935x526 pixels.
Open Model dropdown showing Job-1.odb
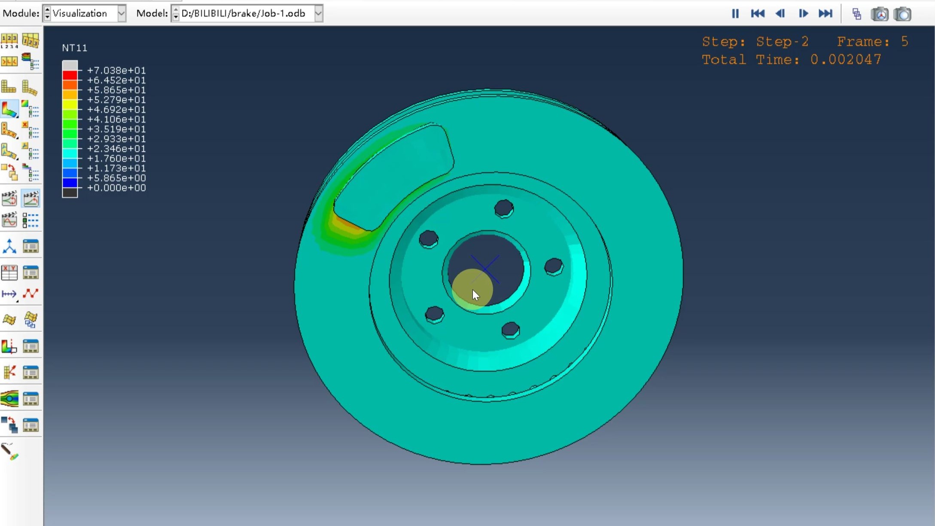coord(252,13)
